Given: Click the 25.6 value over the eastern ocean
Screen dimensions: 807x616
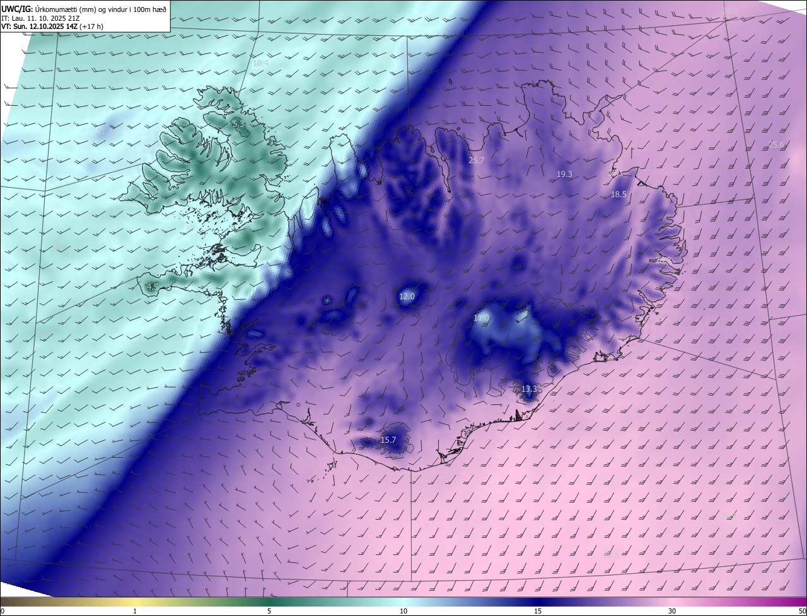Looking at the screenshot, I should click(777, 144).
